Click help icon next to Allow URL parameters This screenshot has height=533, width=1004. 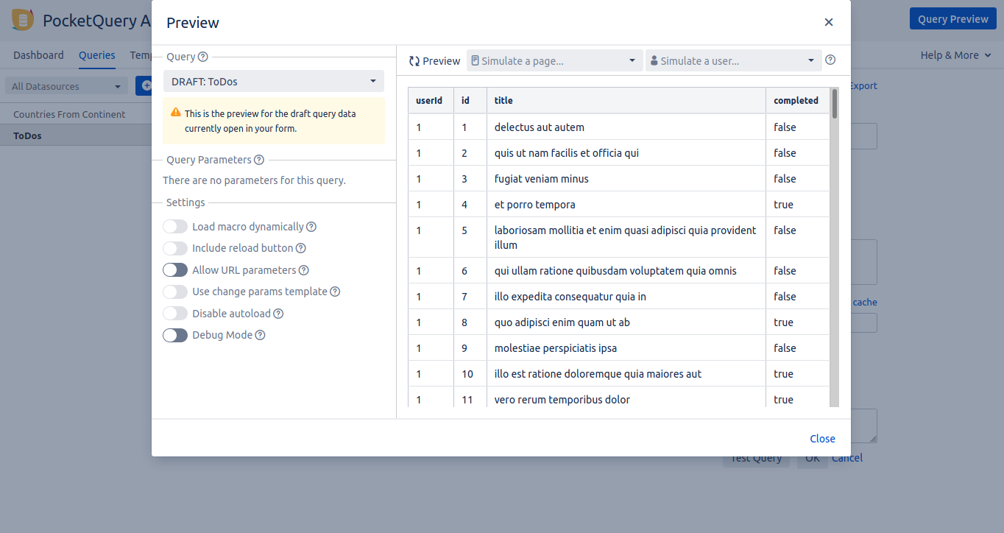tap(303, 270)
